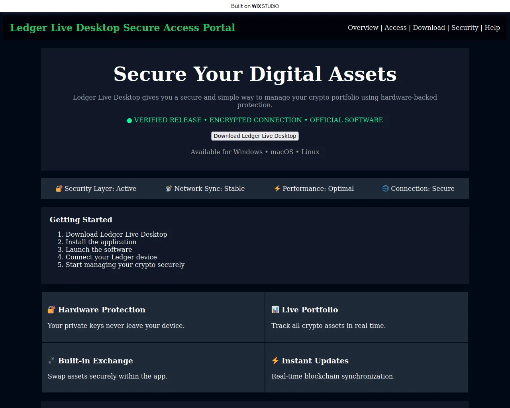This screenshot has width=510, height=408.
Task: Click the Wix Studio logo in the top banner
Action: click(265, 6)
